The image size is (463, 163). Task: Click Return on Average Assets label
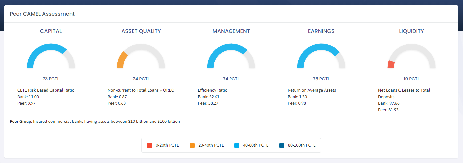[x=312, y=90]
